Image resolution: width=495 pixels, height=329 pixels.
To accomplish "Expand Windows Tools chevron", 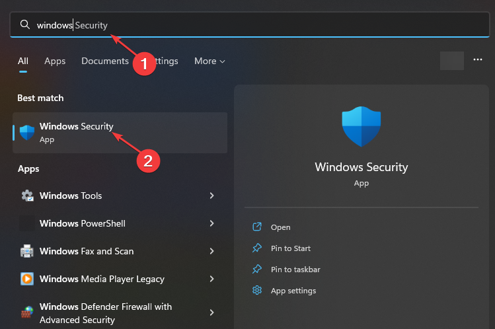I will point(212,196).
